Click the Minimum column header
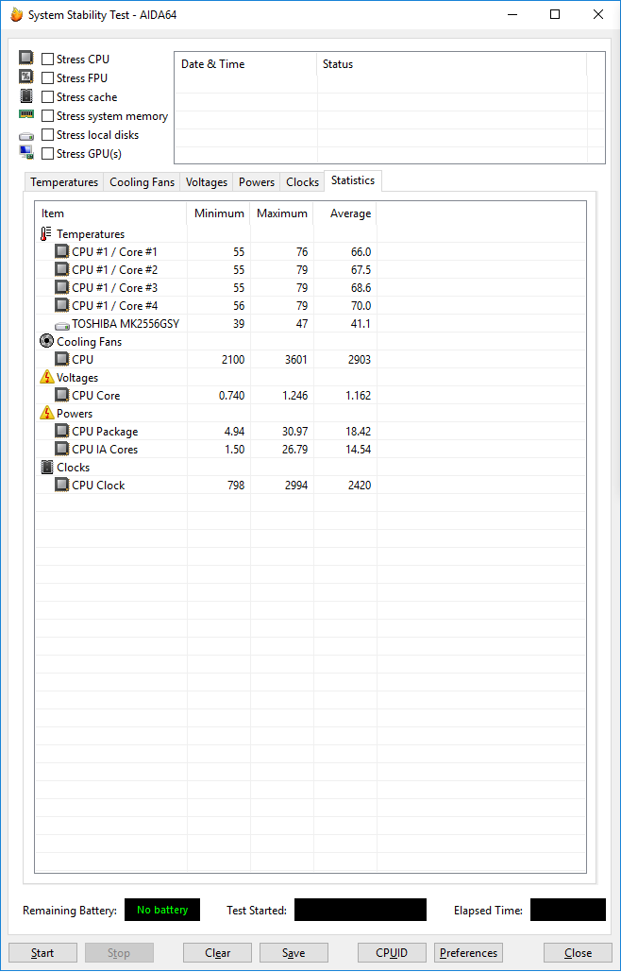Image resolution: width=621 pixels, height=972 pixels. (x=219, y=213)
